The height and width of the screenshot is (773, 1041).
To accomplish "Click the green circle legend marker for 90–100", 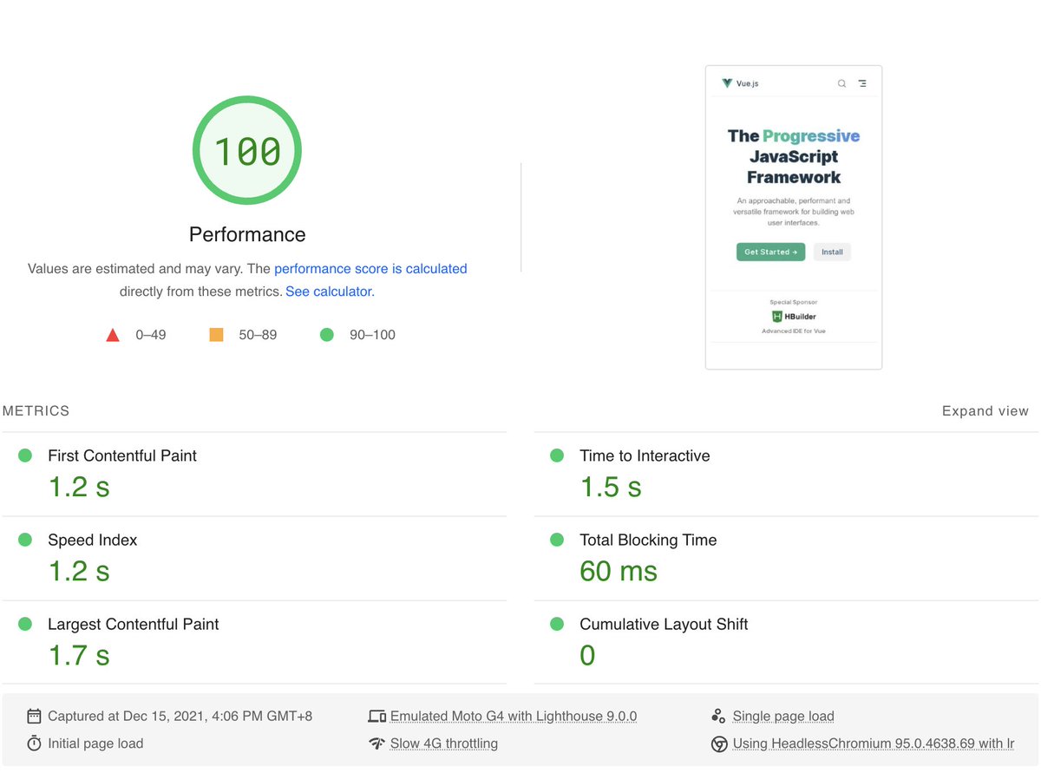I will (x=326, y=334).
